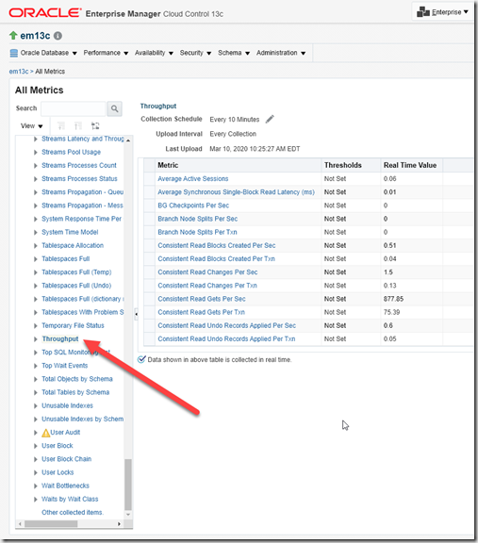This screenshot has width=478, height=543.
Task: Click the Enterprise menu icon at top right
Action: [423, 11]
